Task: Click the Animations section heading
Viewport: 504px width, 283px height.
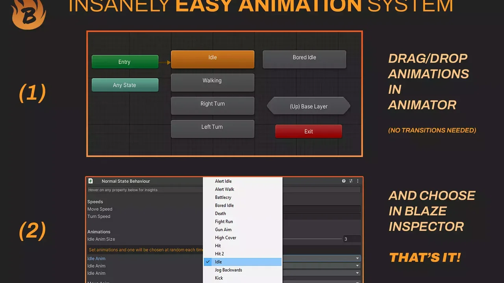Action: [99, 232]
